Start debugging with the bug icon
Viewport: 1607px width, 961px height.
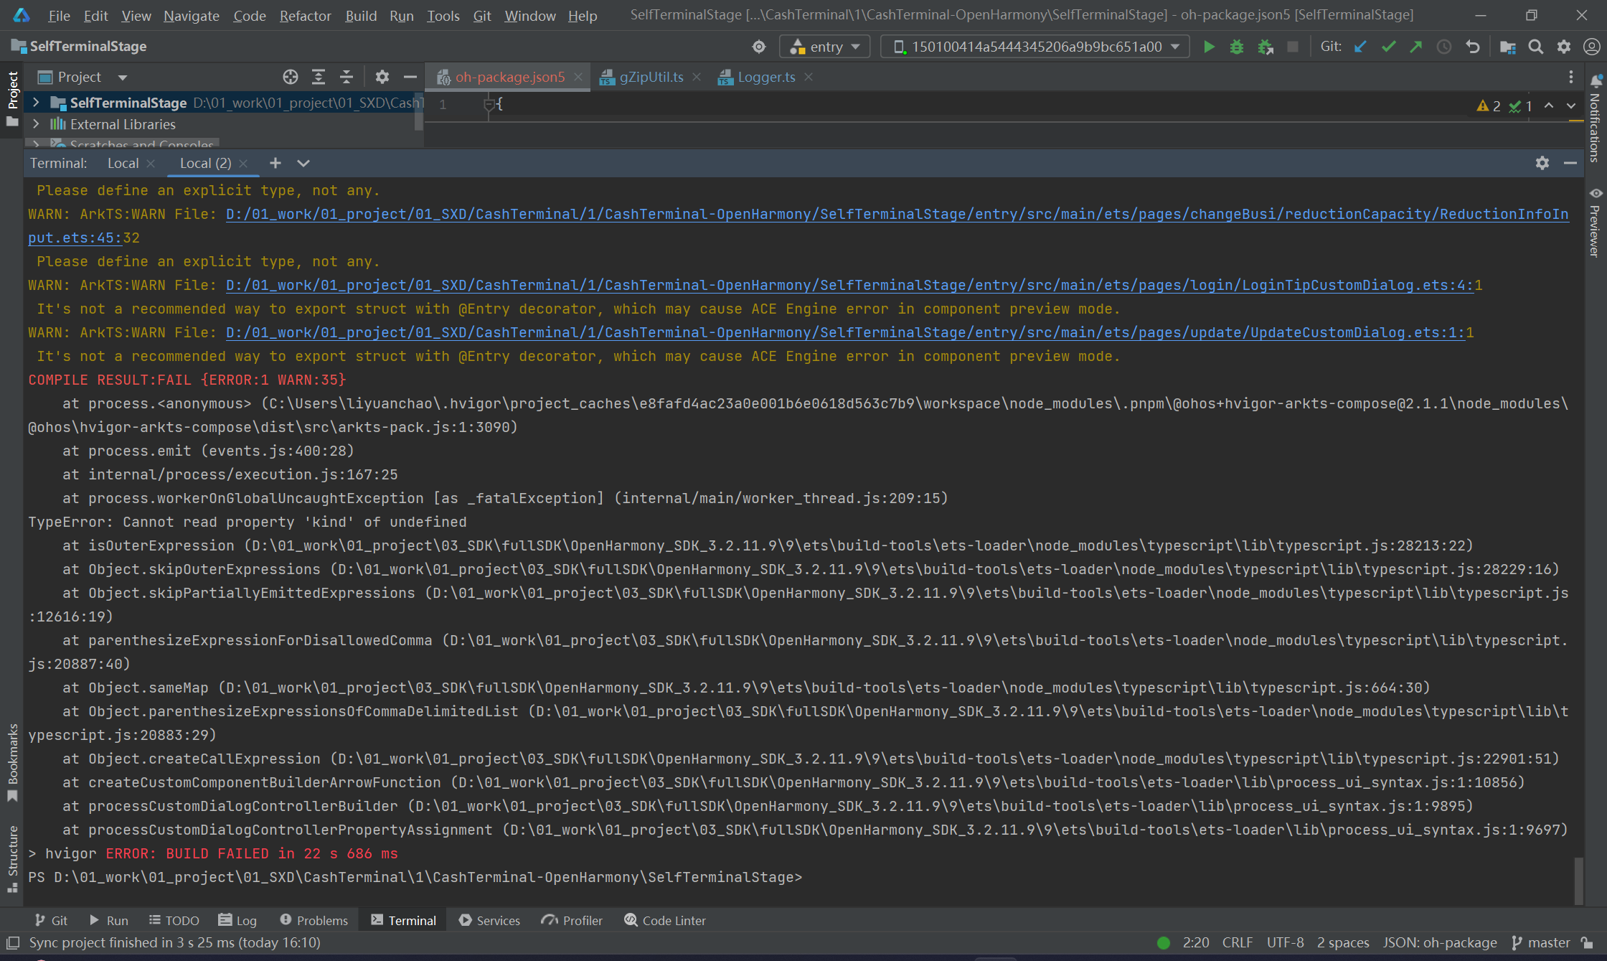pyautogui.click(x=1237, y=47)
